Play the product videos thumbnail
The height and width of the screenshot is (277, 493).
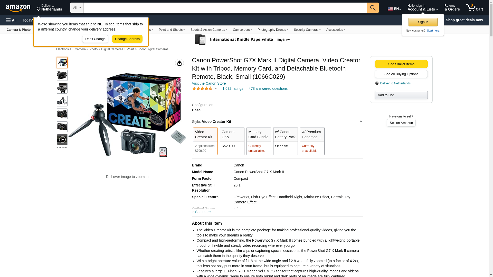[62, 140]
